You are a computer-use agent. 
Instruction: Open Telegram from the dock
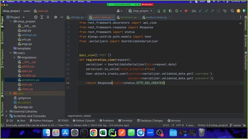[x=141, y=132]
